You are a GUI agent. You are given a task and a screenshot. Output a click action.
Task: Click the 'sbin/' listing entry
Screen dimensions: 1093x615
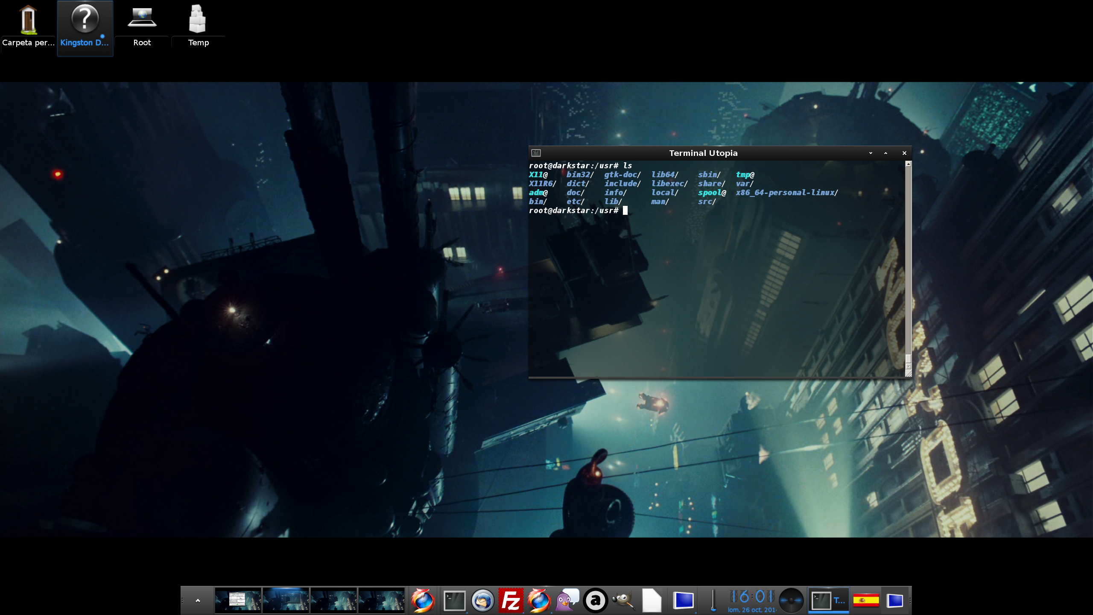pos(709,175)
